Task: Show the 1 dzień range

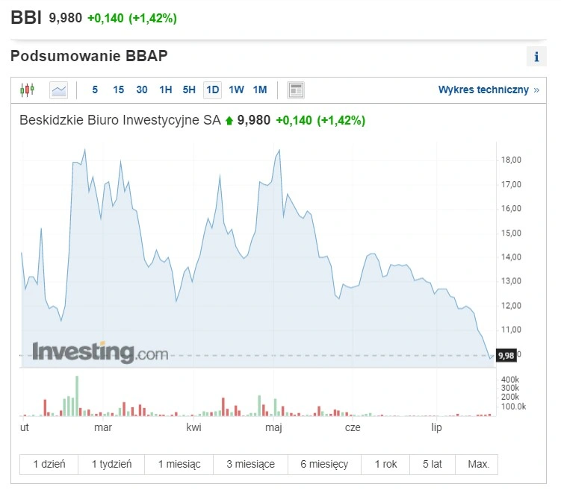Action: (49, 465)
